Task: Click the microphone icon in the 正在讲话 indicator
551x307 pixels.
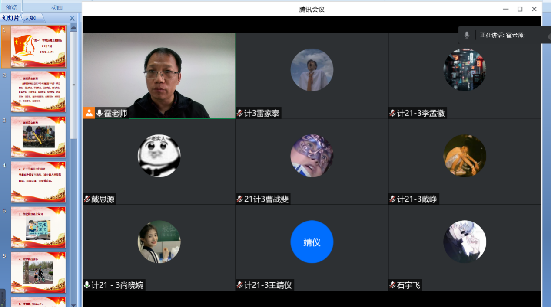Action: pos(467,35)
